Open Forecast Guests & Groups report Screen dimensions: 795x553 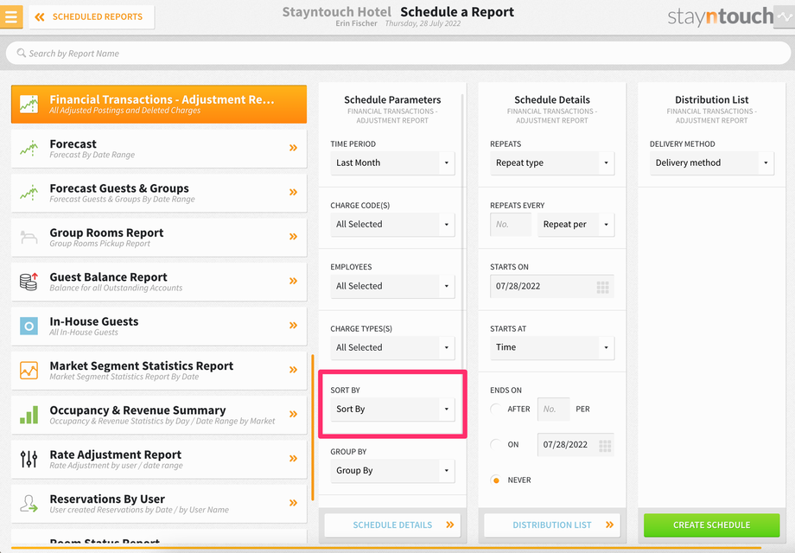click(x=159, y=193)
